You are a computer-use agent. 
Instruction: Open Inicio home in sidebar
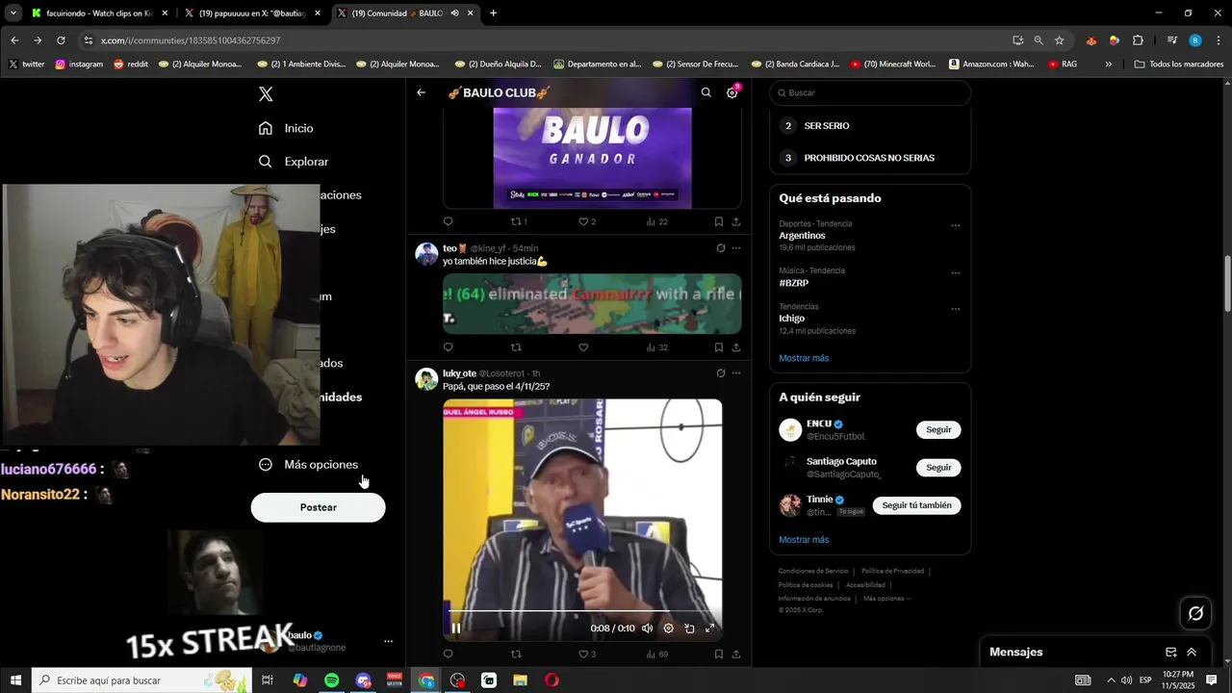click(286, 128)
